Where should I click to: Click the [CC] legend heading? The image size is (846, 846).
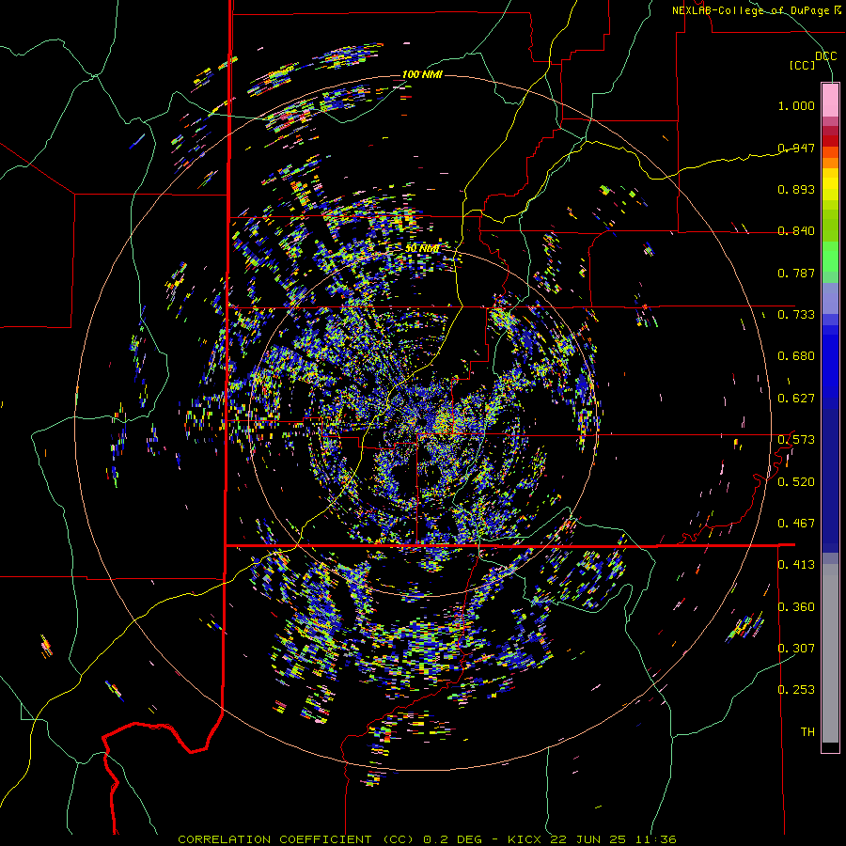coord(803,65)
